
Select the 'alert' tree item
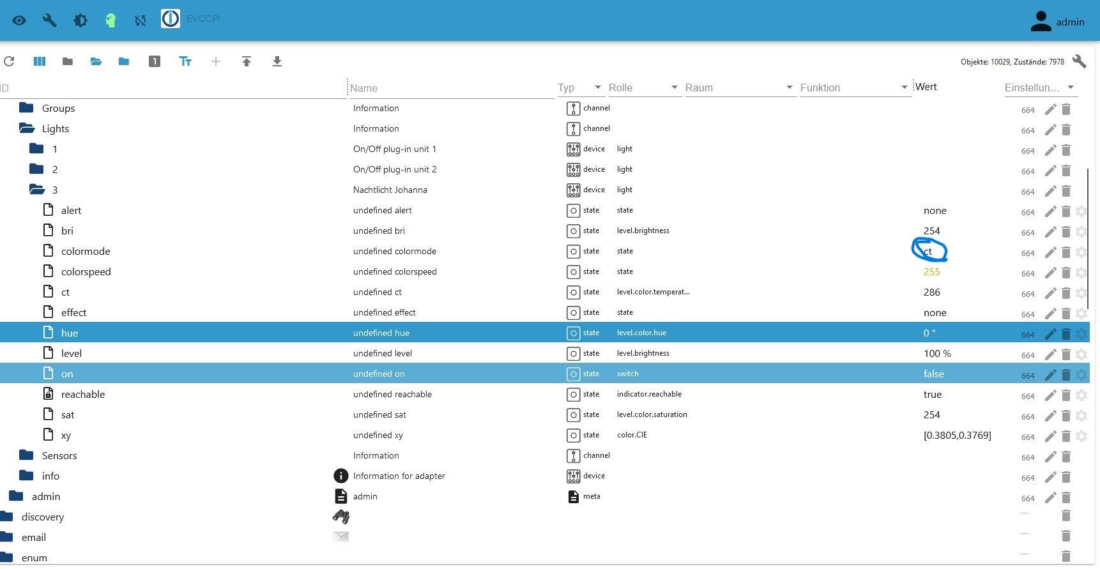pyautogui.click(x=71, y=210)
